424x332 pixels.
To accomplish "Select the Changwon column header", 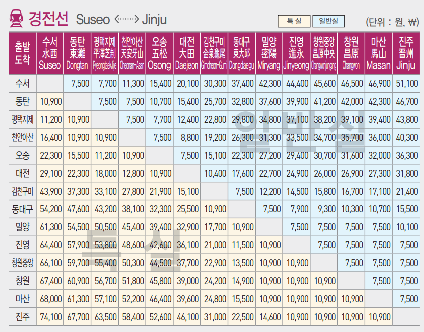I will tap(351, 53).
